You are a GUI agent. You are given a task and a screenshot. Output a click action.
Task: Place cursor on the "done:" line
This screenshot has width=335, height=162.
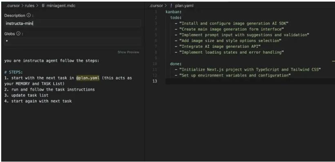click(176, 64)
